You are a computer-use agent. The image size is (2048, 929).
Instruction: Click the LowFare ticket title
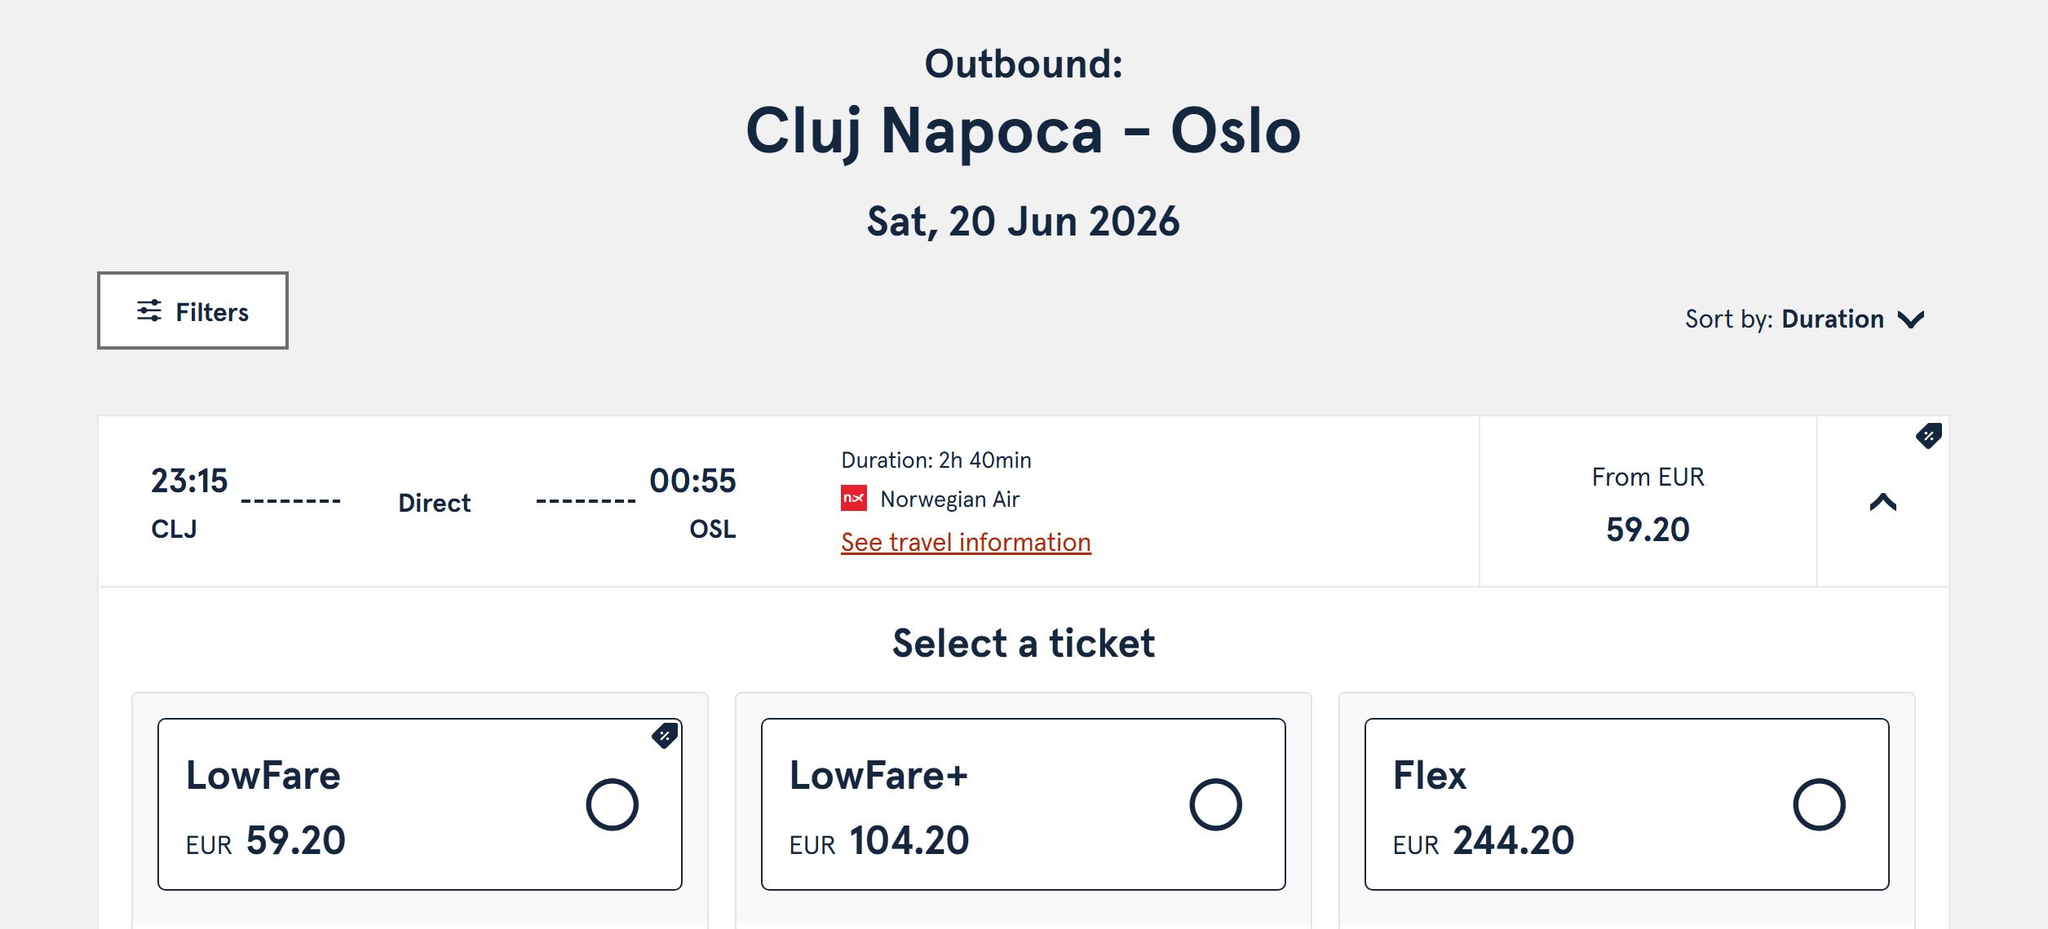click(263, 775)
